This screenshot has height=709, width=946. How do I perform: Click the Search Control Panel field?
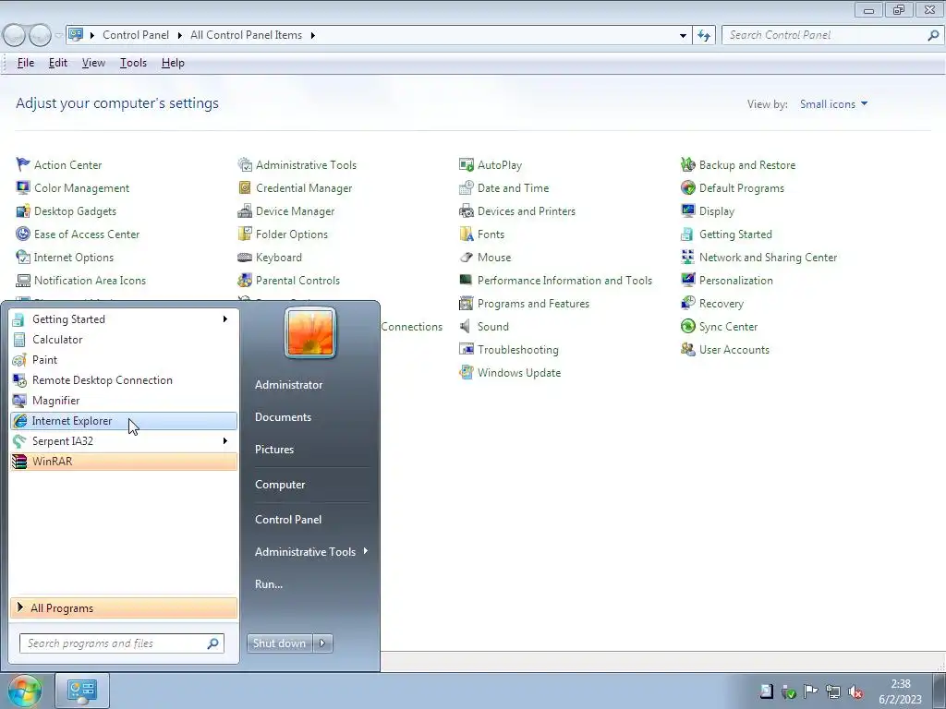[832, 35]
